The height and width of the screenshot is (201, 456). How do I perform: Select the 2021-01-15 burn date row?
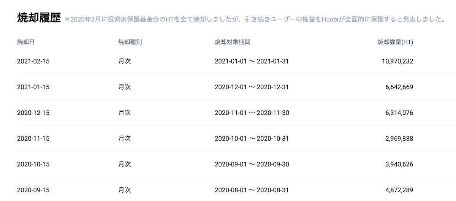33,87
